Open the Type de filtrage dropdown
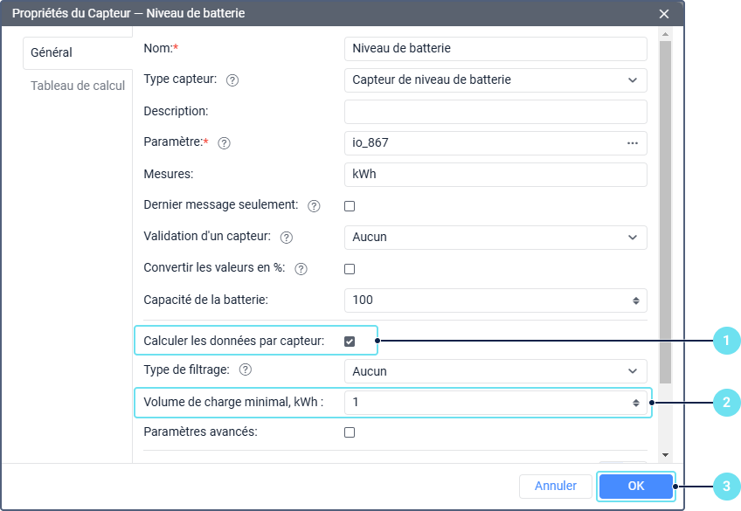The height and width of the screenshot is (511, 741). click(x=495, y=371)
